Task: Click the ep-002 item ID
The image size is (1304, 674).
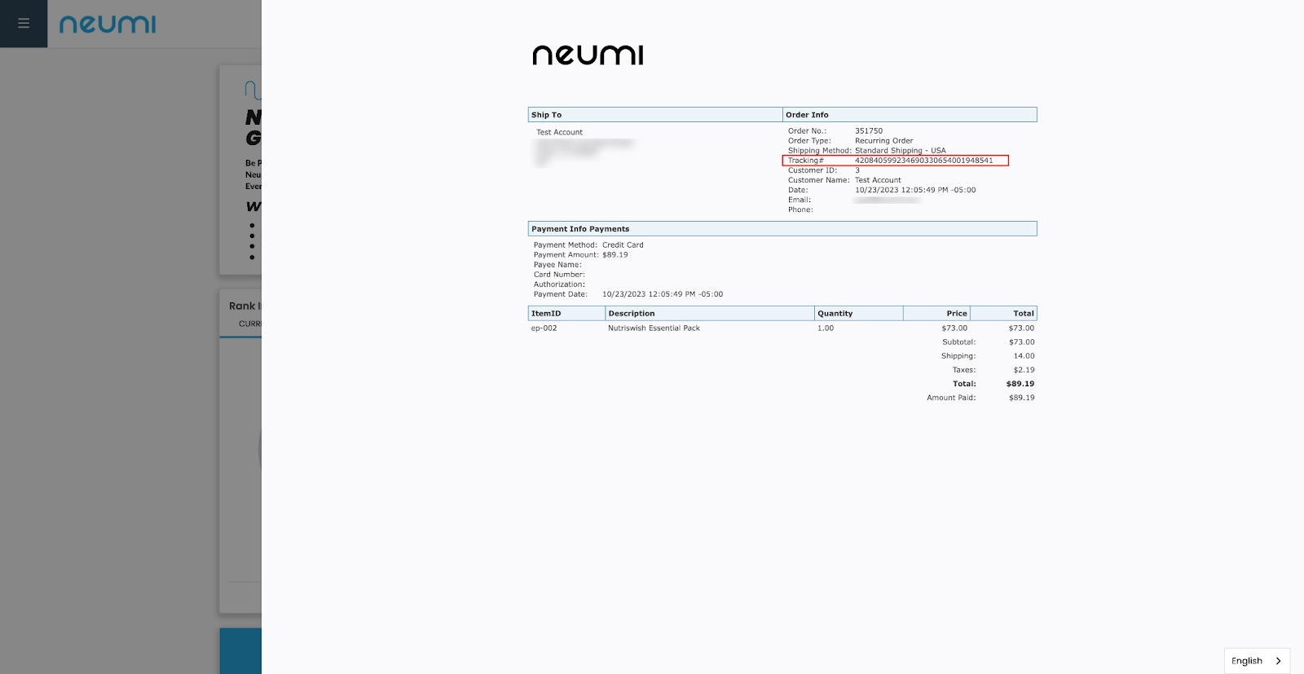Action: 544,328
